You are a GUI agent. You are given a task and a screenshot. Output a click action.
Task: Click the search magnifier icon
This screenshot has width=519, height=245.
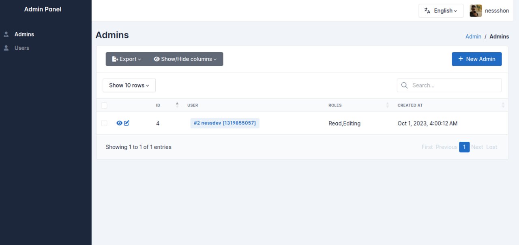[404, 85]
